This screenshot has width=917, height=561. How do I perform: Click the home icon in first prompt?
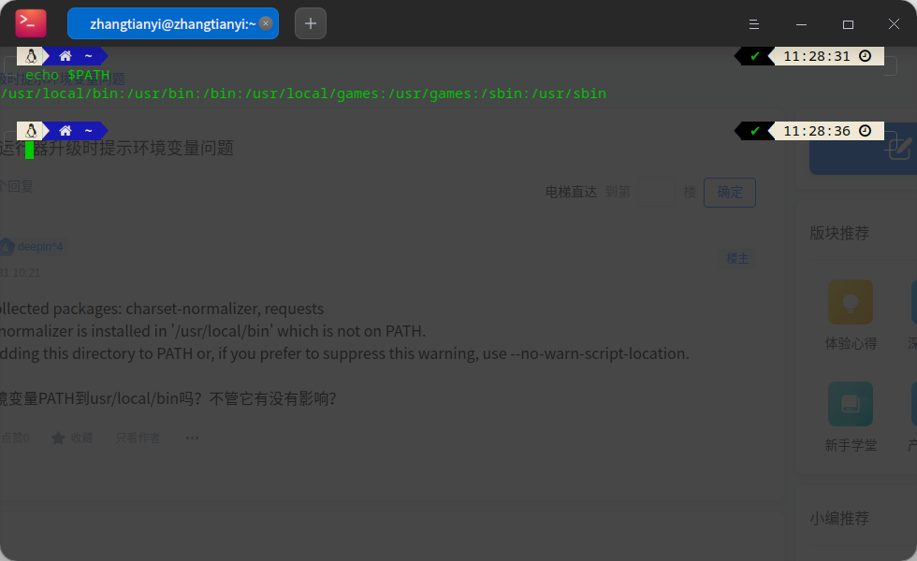click(65, 56)
